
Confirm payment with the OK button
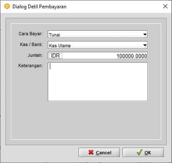(143, 152)
